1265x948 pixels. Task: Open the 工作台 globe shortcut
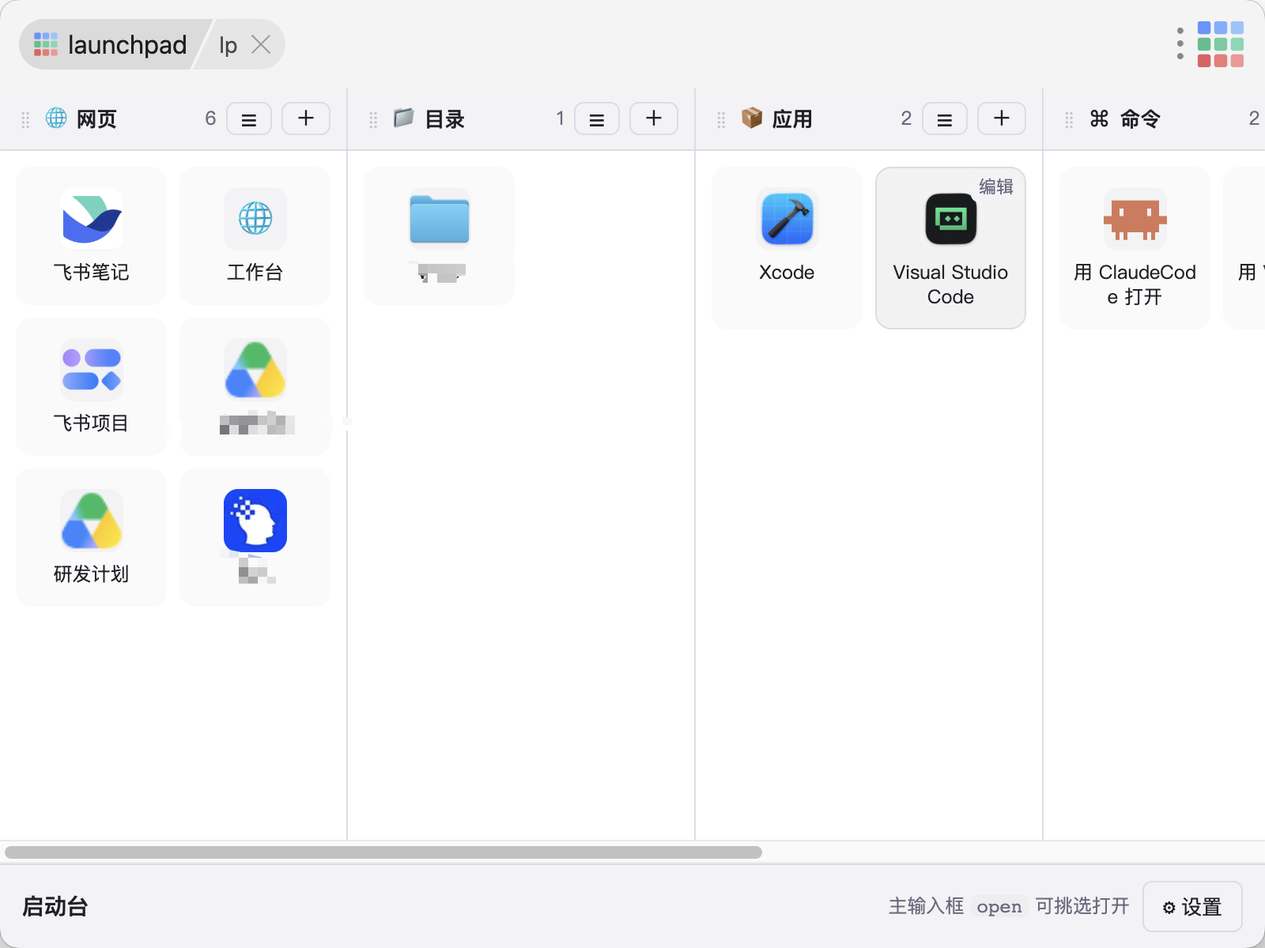(255, 235)
